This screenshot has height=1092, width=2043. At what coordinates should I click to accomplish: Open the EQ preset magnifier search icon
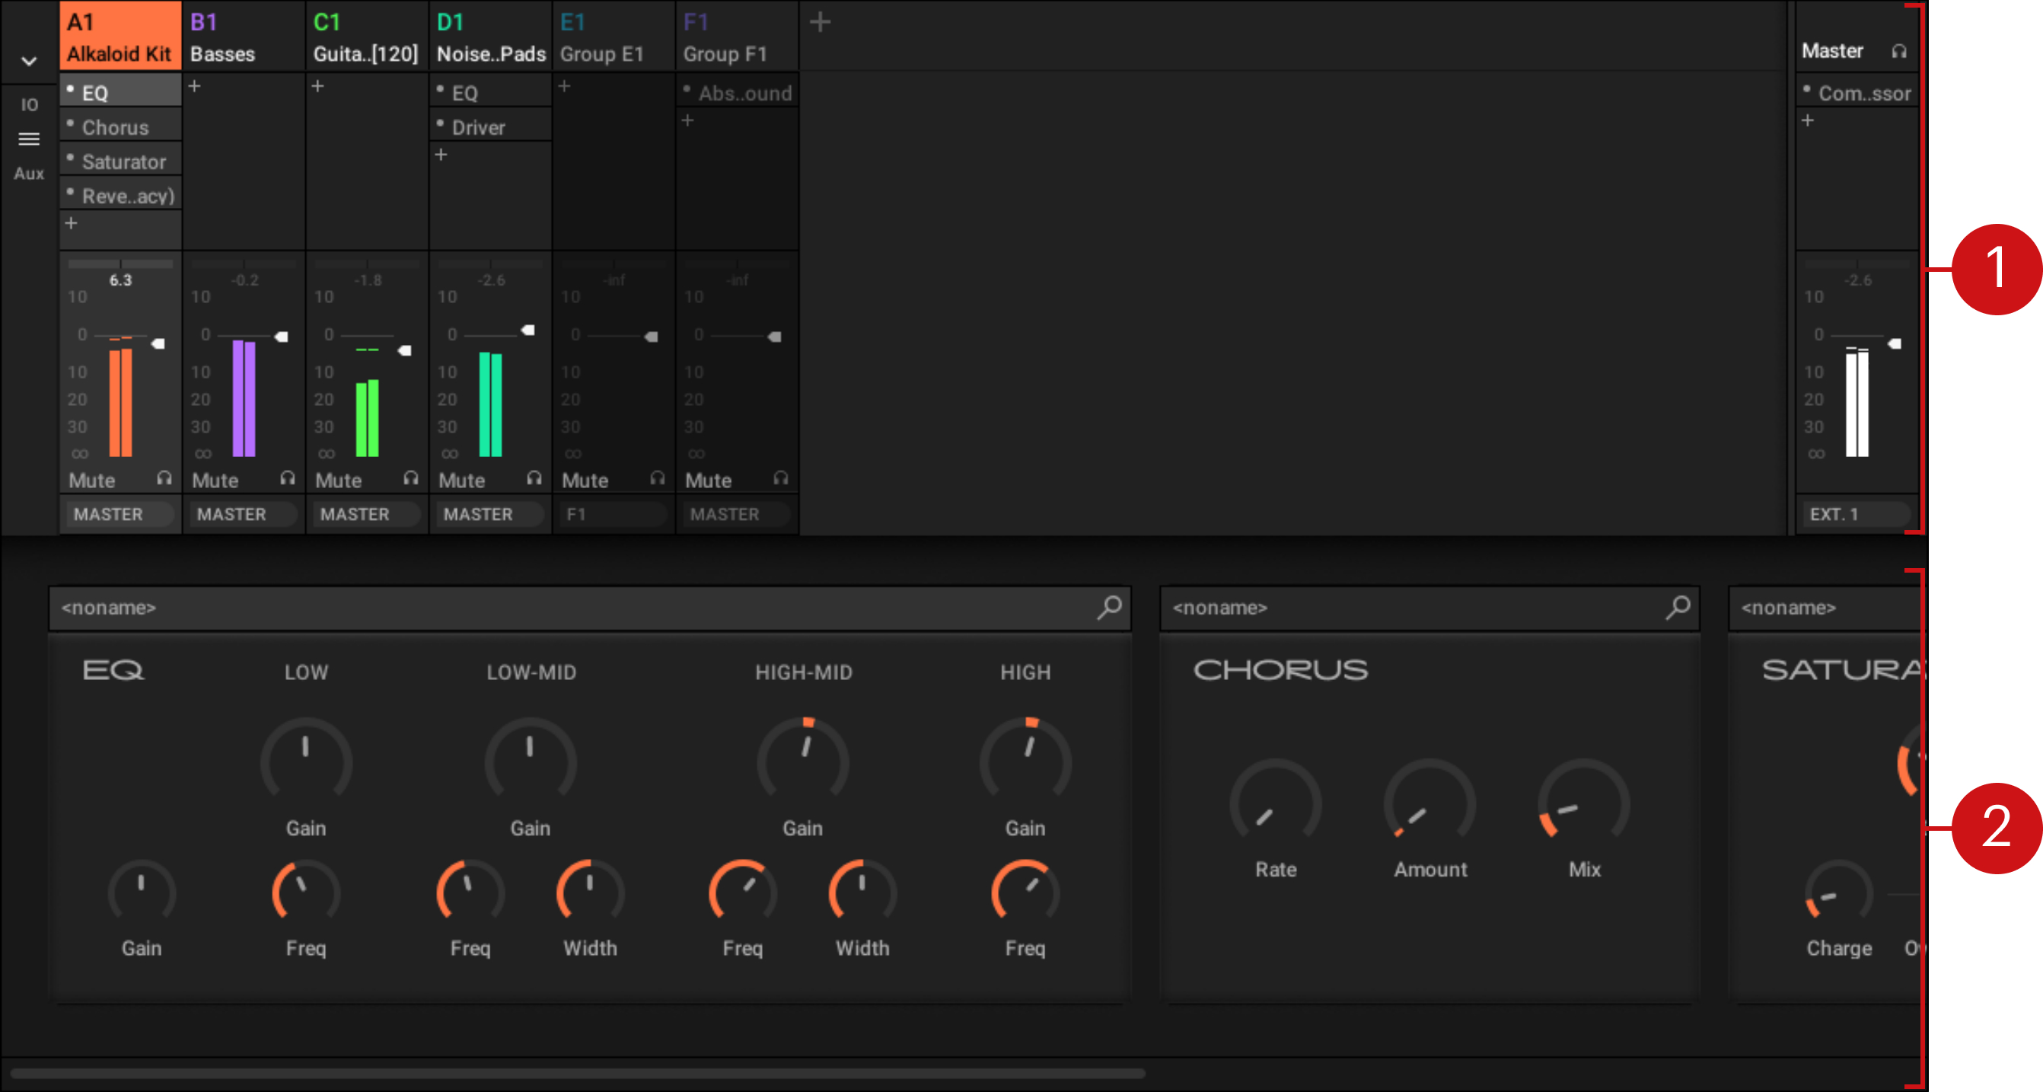pyautogui.click(x=1109, y=608)
